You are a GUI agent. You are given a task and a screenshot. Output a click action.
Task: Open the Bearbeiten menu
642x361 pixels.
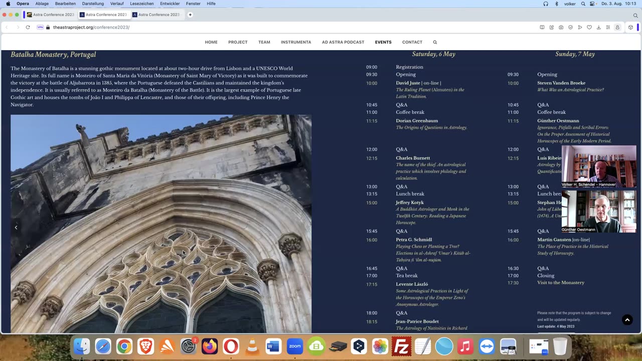click(65, 4)
